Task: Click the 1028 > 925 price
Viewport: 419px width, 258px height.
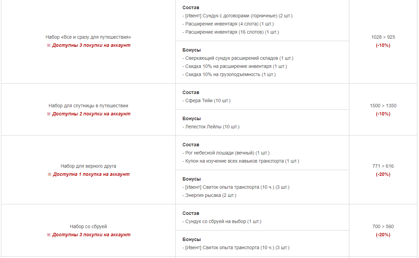Action: pyautogui.click(x=383, y=37)
